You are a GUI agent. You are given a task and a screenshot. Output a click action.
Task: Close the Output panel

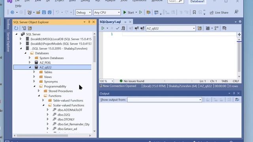click(x=238, y=93)
